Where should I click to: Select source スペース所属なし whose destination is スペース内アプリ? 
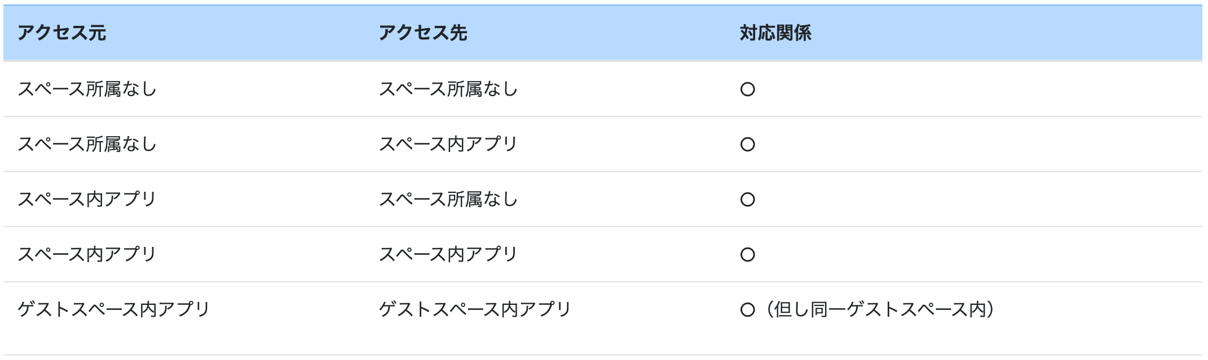pyautogui.click(x=87, y=145)
